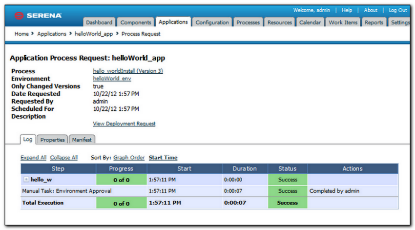The width and height of the screenshot is (415, 230).
Task: Expand the hello_w step row
Action: click(26, 179)
